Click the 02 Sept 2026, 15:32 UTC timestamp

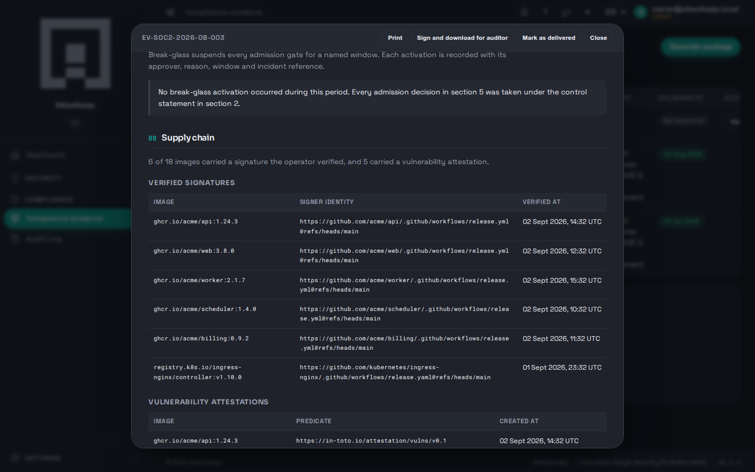[x=562, y=281]
